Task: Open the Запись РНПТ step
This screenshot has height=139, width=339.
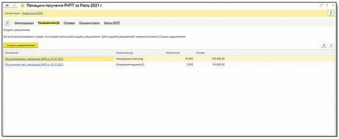Action: coord(112,23)
